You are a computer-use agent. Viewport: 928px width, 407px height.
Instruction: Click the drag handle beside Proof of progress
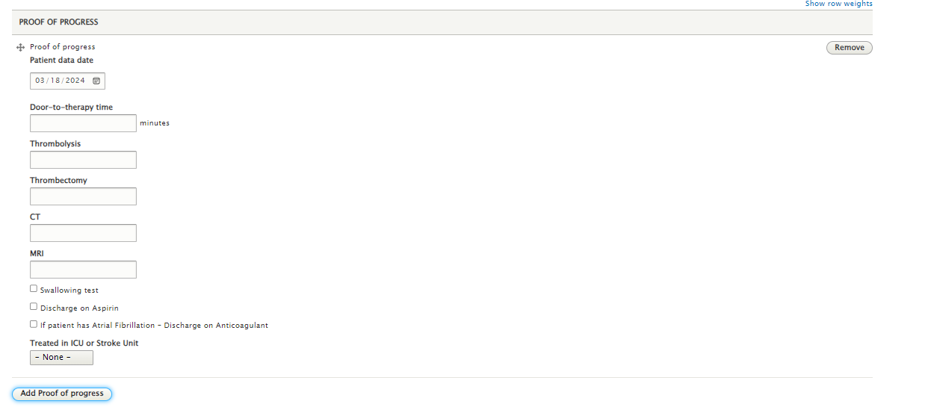[20, 47]
